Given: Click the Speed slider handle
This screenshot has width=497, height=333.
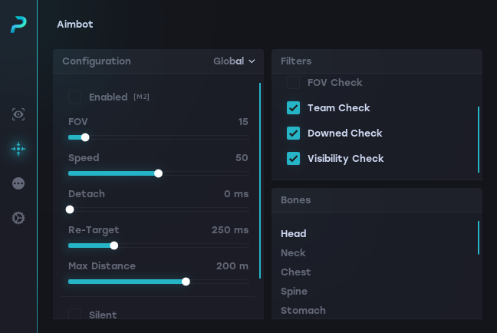Looking at the screenshot, I should tap(158, 173).
